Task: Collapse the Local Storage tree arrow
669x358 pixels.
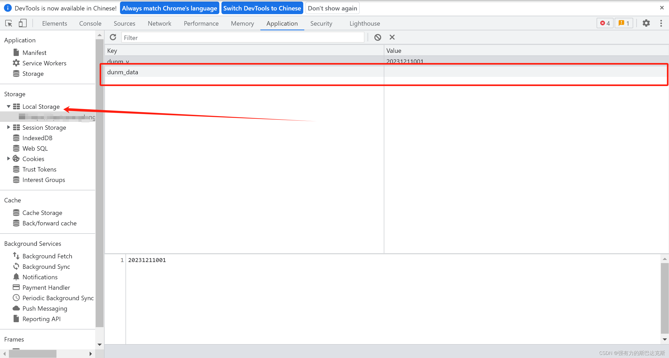Action: click(8, 106)
